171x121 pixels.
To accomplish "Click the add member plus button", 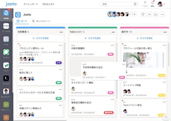I will pyautogui.click(x=135, y=14).
